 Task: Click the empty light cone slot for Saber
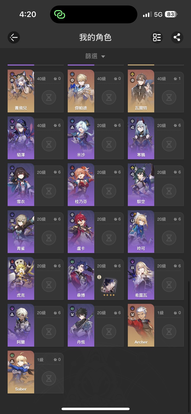click(x=49, y=379)
